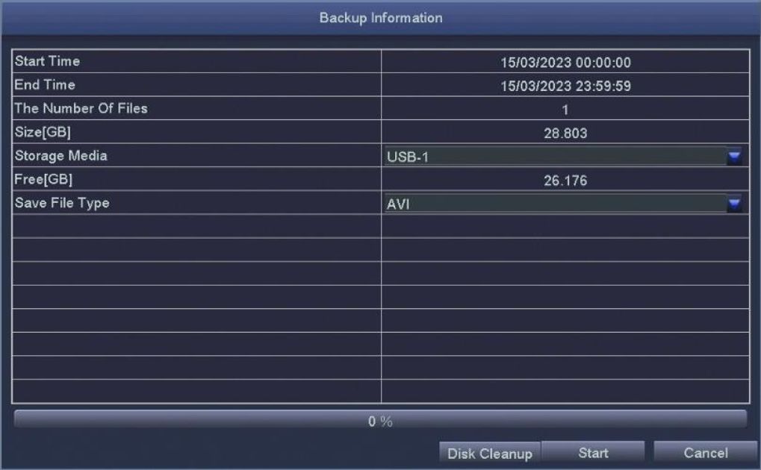The image size is (761, 470).
Task: Select the Start Time value 15/03/2023 00:00:00
Action: pyautogui.click(x=565, y=63)
